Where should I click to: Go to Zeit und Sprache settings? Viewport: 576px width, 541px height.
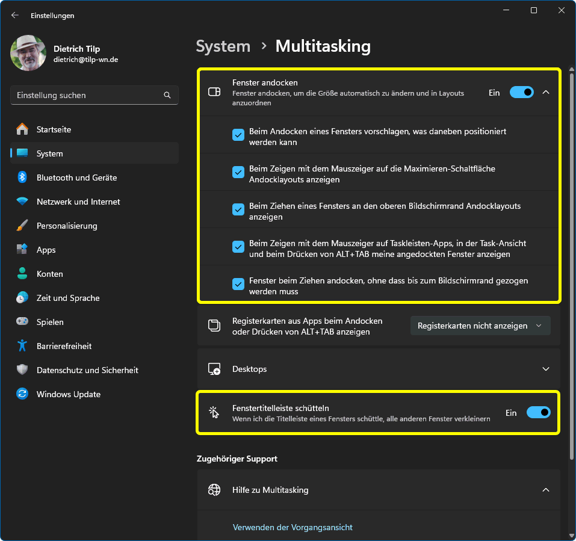67,298
